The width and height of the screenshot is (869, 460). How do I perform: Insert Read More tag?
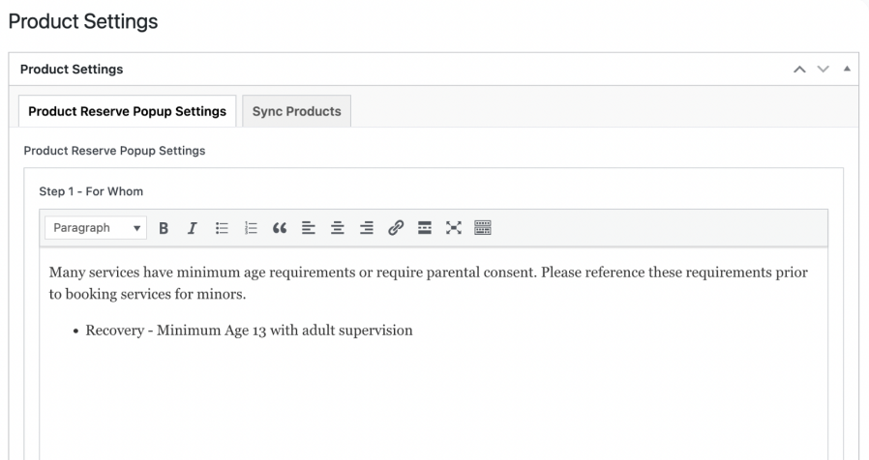(425, 228)
